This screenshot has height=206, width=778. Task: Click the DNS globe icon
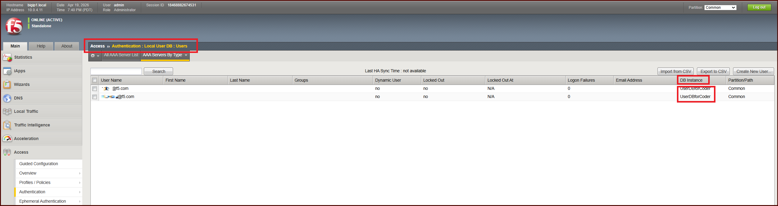tap(7, 98)
